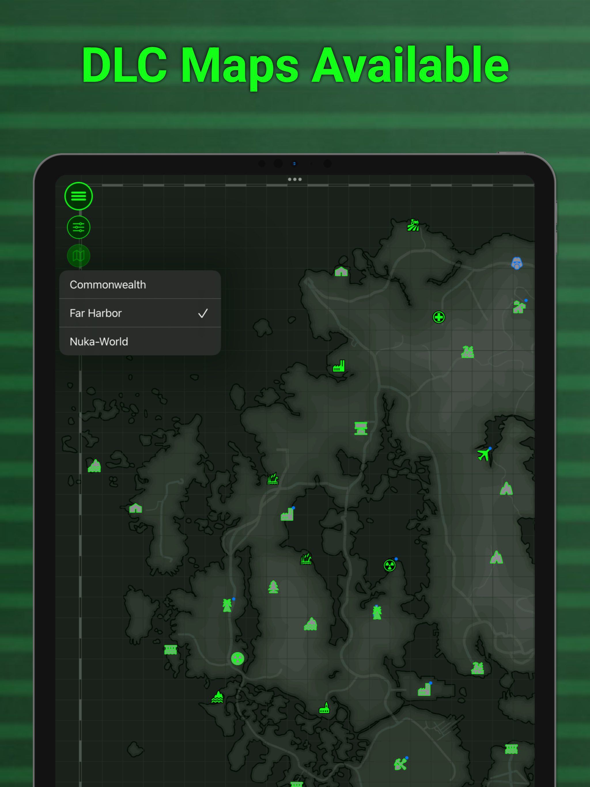The width and height of the screenshot is (590, 787).
Task: Select the pine tree marker
Action: pos(273,587)
